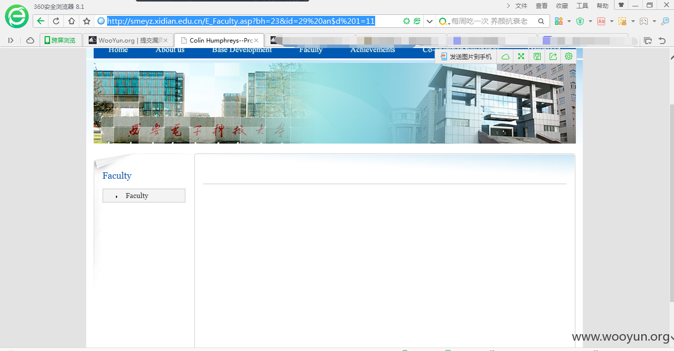The width and height of the screenshot is (674, 351).
Task: Open the 收藏 menu
Action: pyautogui.click(x=562, y=6)
